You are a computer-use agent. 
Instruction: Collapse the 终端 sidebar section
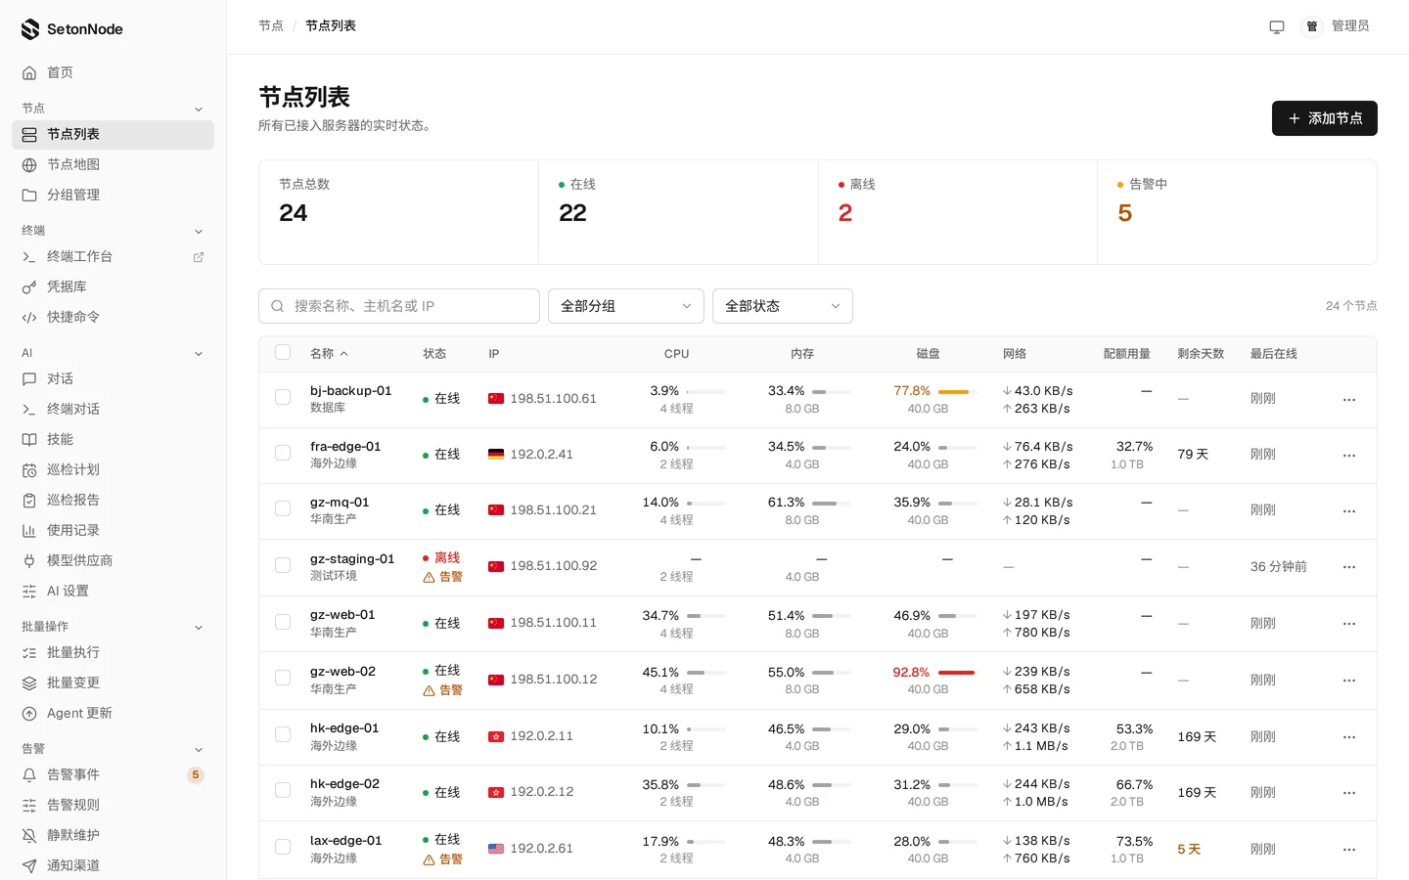coord(199,232)
